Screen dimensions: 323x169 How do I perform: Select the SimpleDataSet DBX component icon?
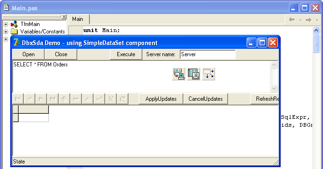[x=194, y=74]
